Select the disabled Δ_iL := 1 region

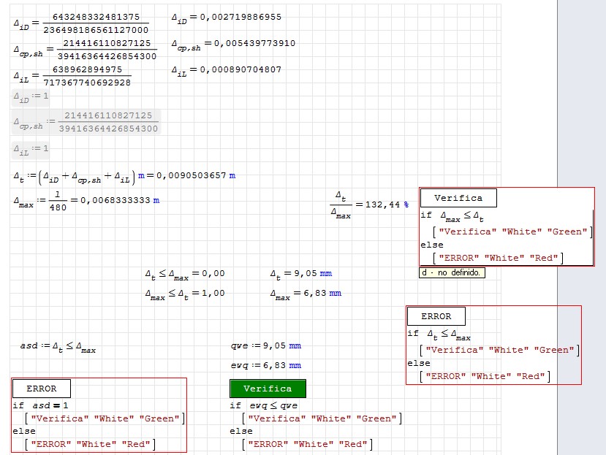(31, 149)
